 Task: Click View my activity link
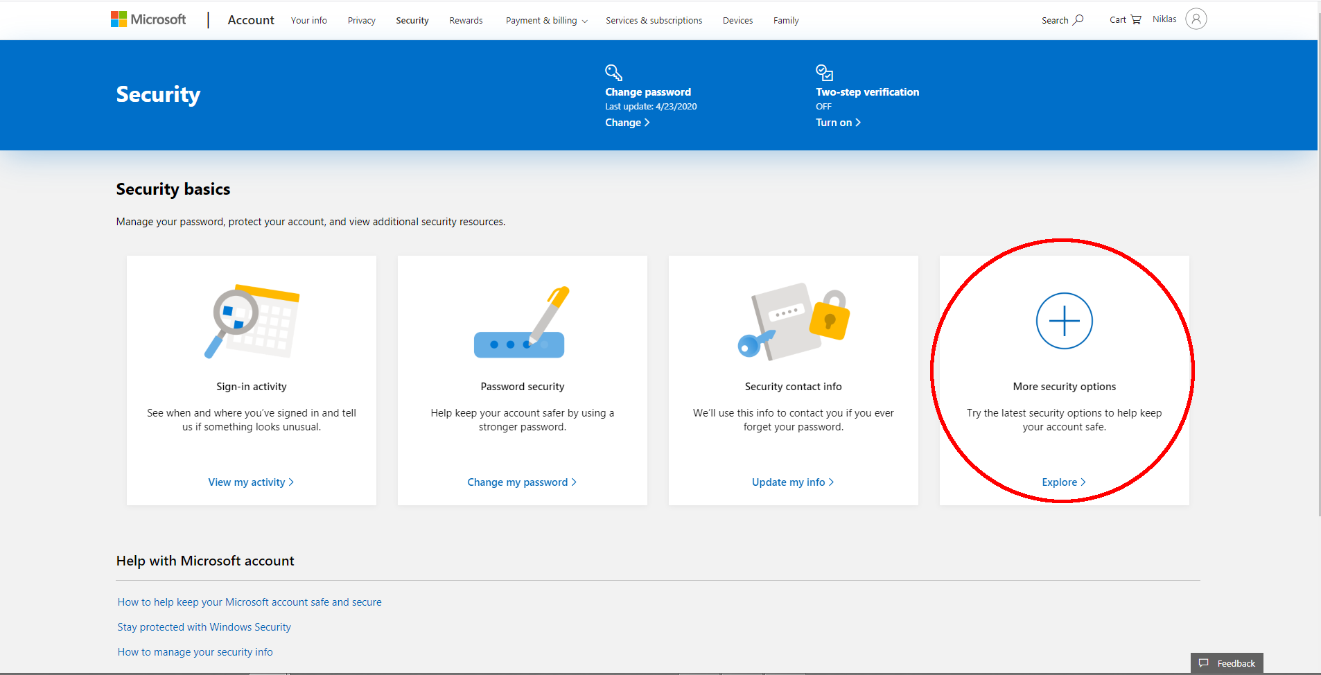click(251, 482)
